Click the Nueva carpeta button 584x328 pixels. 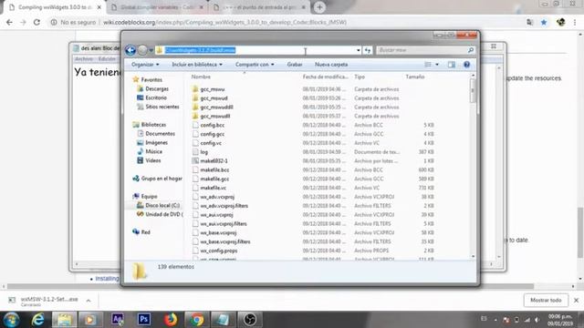331,65
